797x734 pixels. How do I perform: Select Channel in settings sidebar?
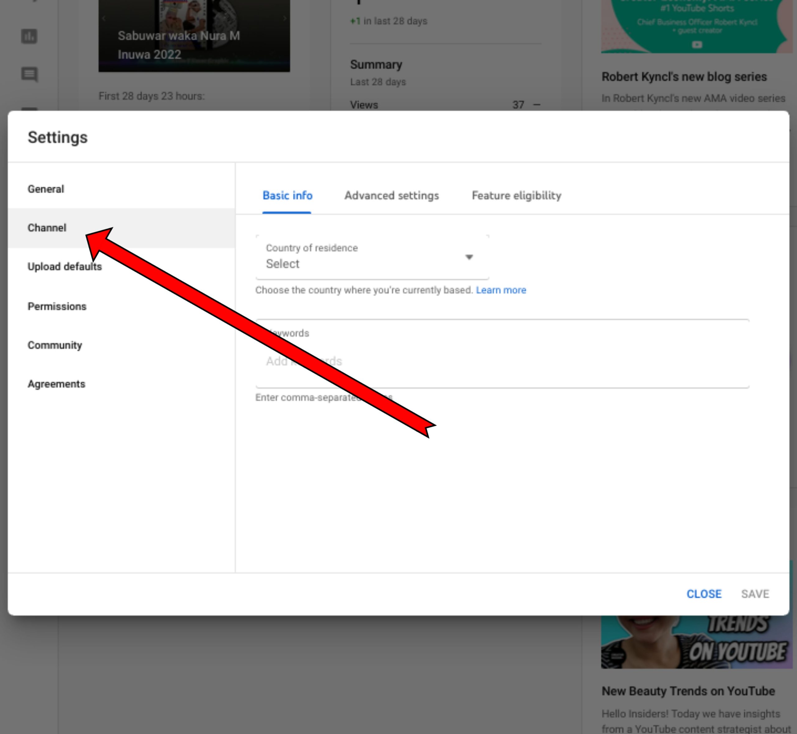[x=47, y=228]
